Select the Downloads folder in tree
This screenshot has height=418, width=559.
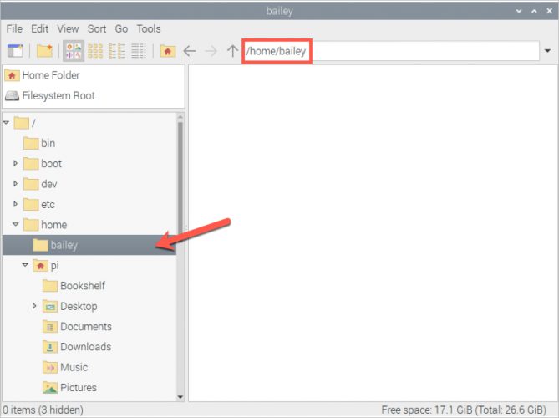click(77, 347)
